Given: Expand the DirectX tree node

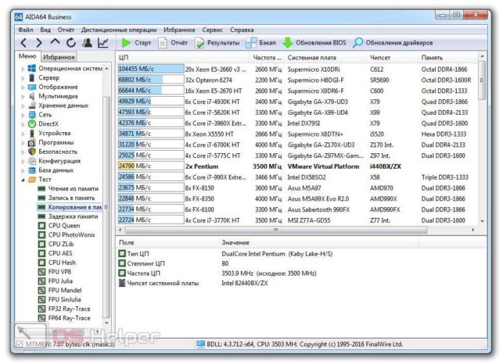Looking at the screenshot, I should pyautogui.click(x=23, y=124).
